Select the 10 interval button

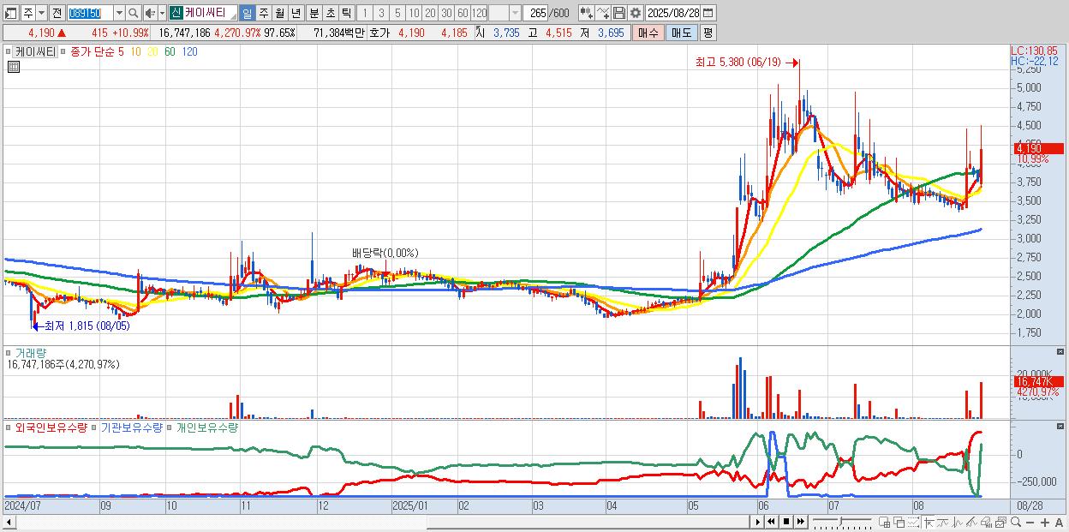414,13
